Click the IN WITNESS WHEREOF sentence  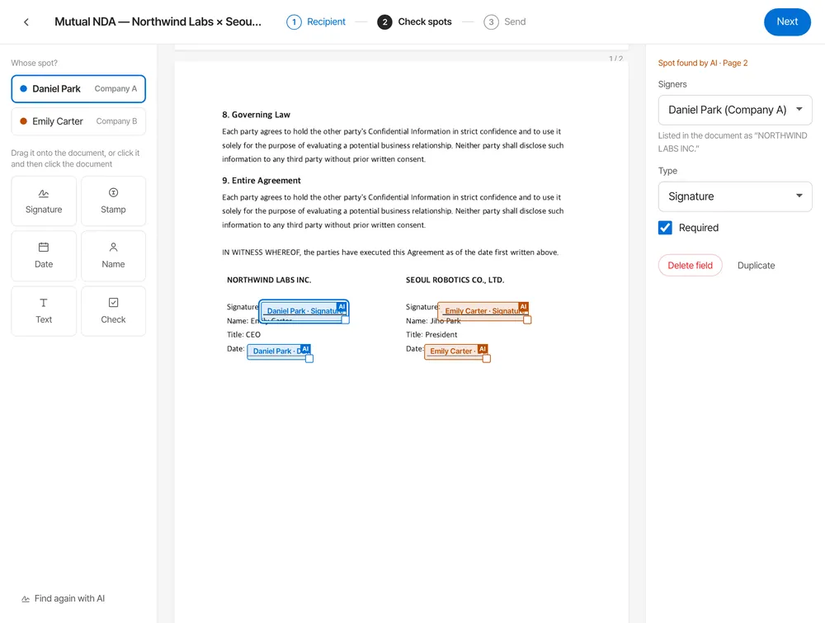[x=390, y=253]
